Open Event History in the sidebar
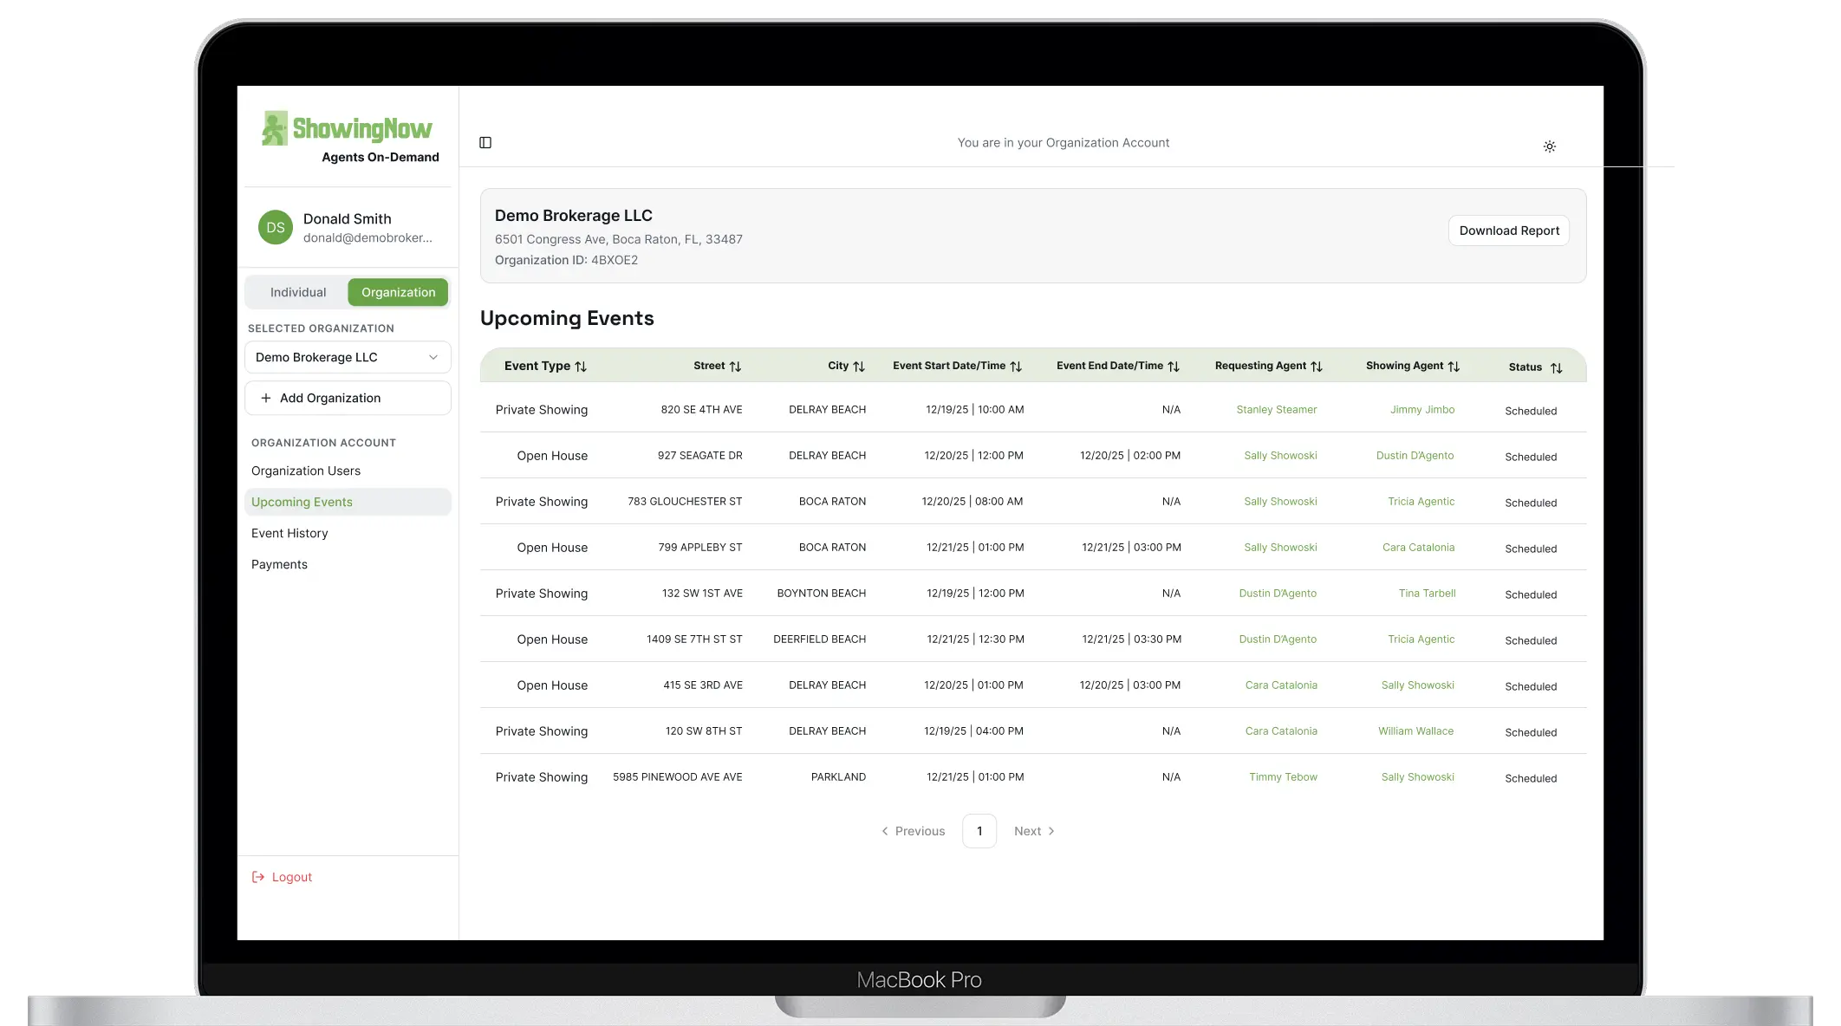This screenshot has width=1841, height=1026. [x=289, y=533]
